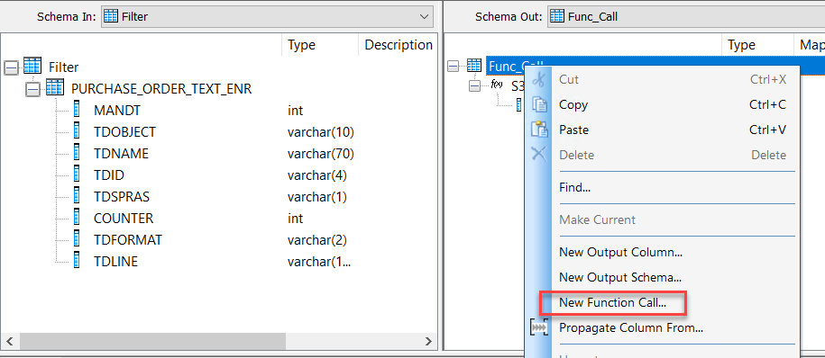Collapse the Func_Call root node

pyautogui.click(x=454, y=66)
